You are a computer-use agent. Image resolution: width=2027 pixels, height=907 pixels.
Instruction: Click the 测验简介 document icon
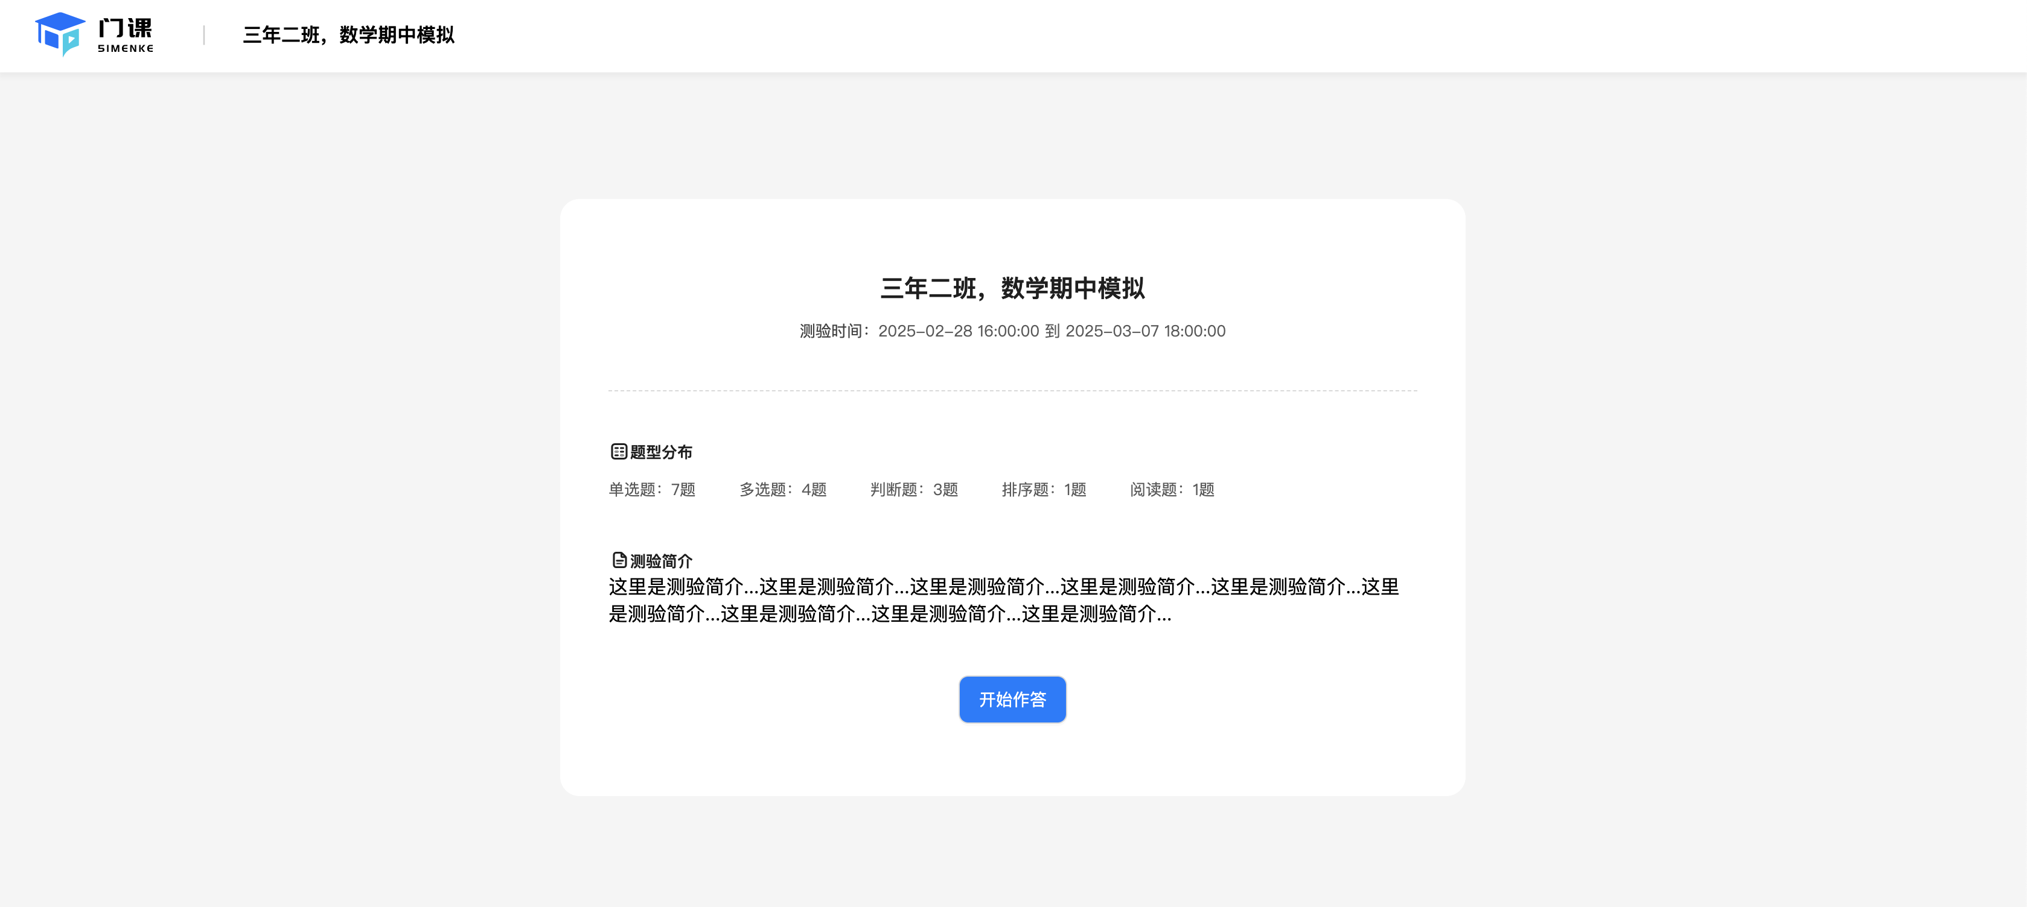619,560
